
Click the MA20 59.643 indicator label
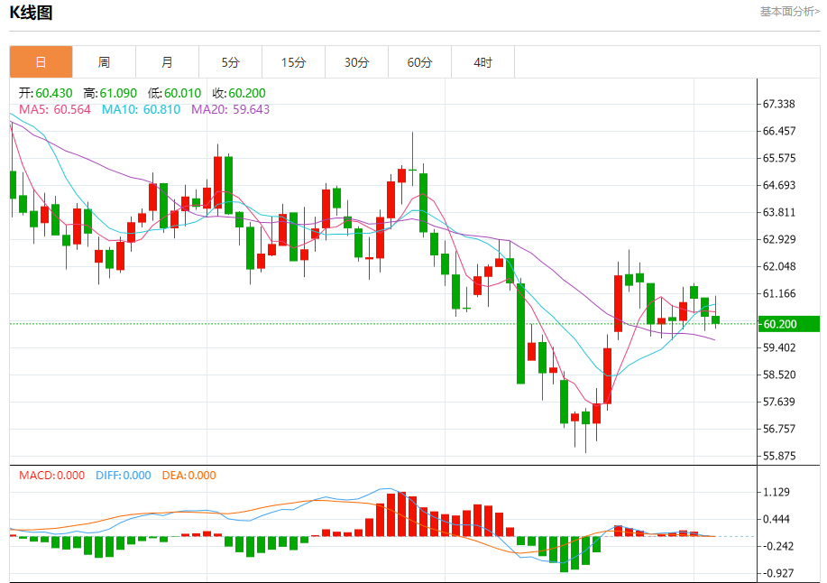pyautogui.click(x=230, y=109)
